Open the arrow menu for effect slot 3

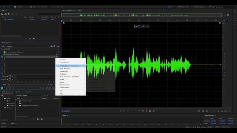[x=56, y=57]
